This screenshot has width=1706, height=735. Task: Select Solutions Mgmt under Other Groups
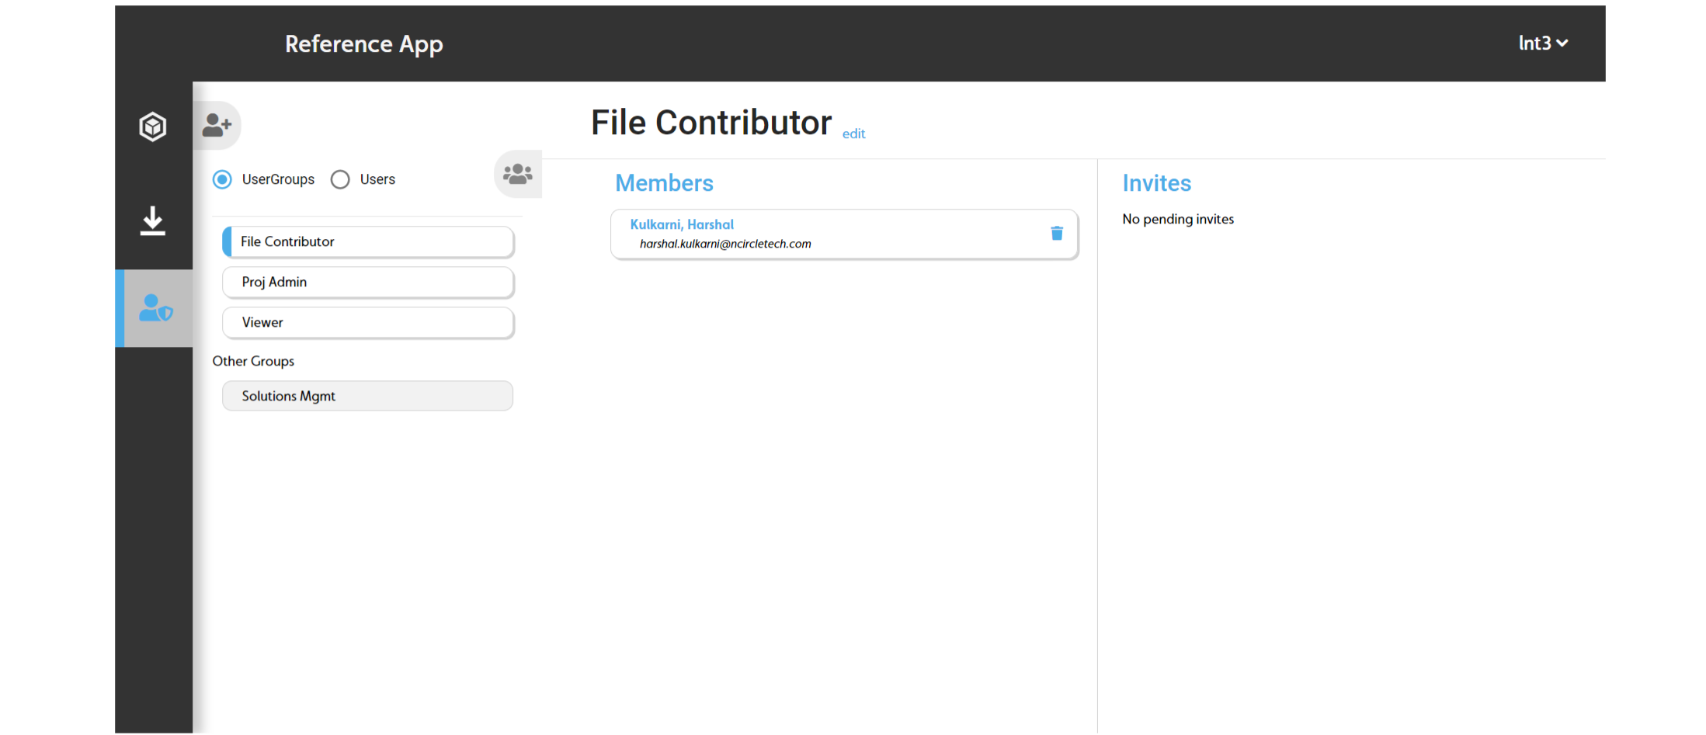(x=367, y=396)
